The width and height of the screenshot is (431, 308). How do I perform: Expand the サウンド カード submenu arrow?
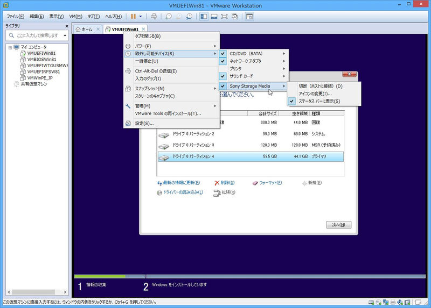[x=284, y=76]
